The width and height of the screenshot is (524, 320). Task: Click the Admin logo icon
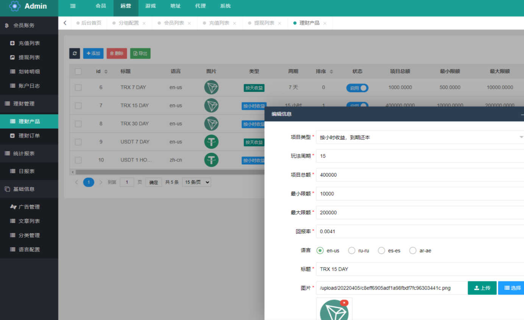point(15,6)
